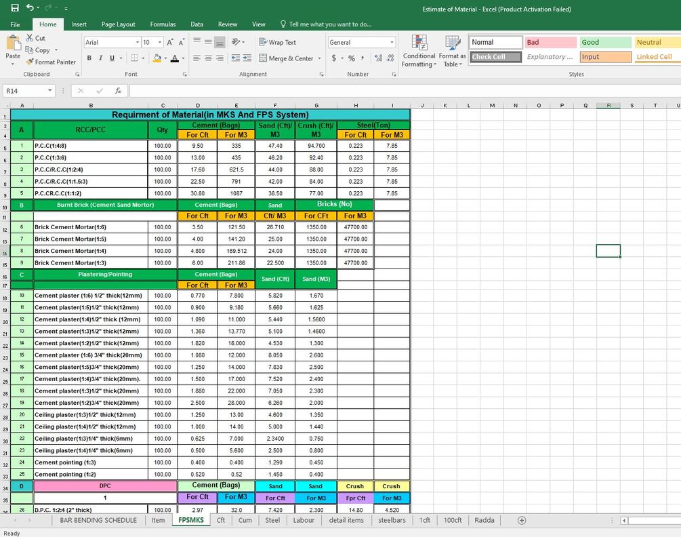The width and height of the screenshot is (681, 537).
Task: Switch to the Formulas tab
Action: click(x=163, y=24)
